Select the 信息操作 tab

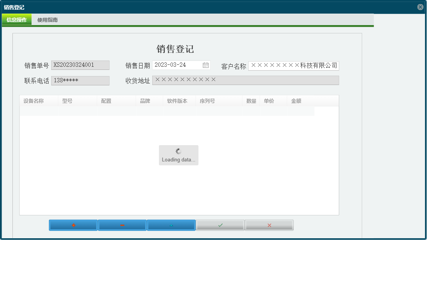(x=17, y=20)
